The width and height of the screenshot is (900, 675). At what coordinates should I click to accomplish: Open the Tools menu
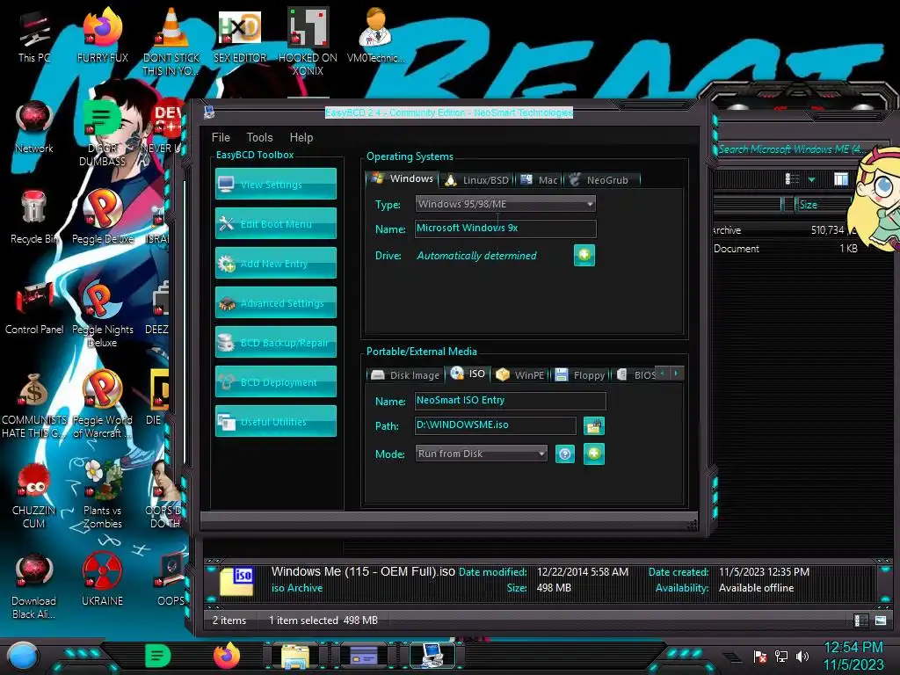pyautogui.click(x=259, y=137)
